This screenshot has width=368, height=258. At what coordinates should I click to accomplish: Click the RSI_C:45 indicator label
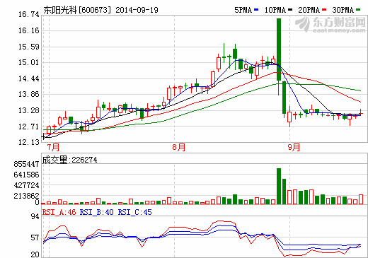(135, 212)
